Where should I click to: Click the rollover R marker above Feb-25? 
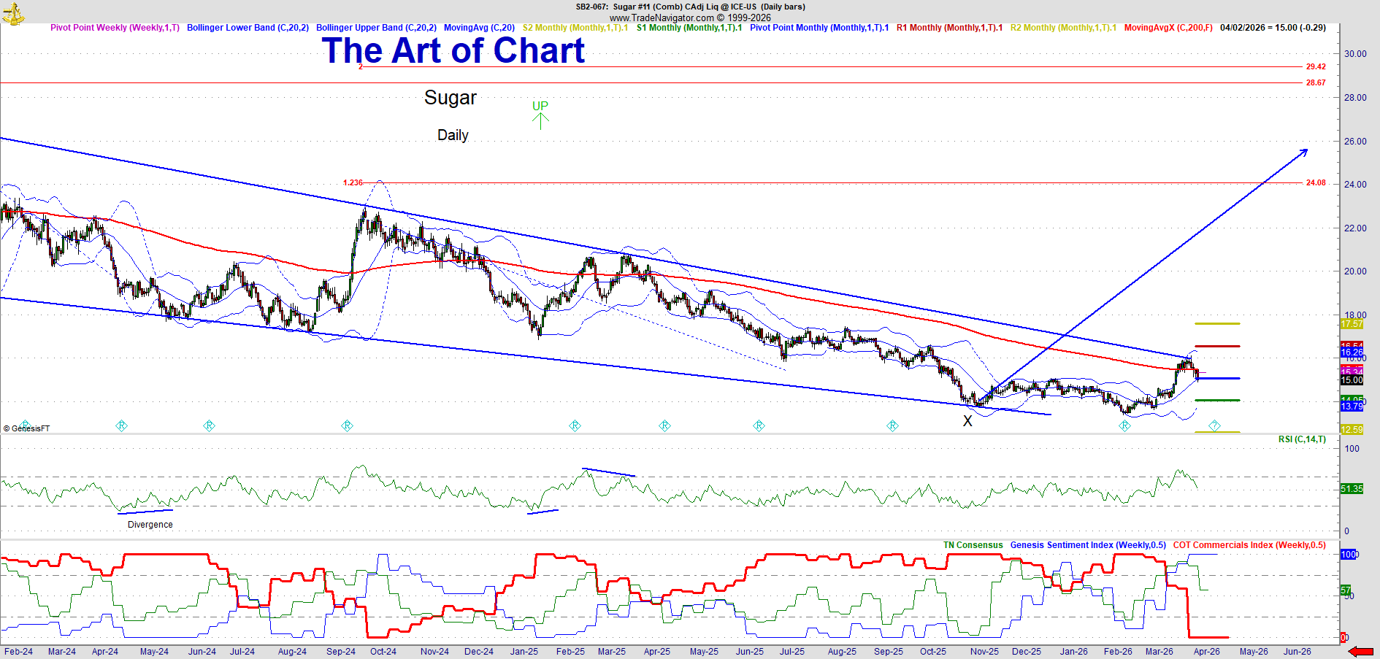click(x=575, y=425)
